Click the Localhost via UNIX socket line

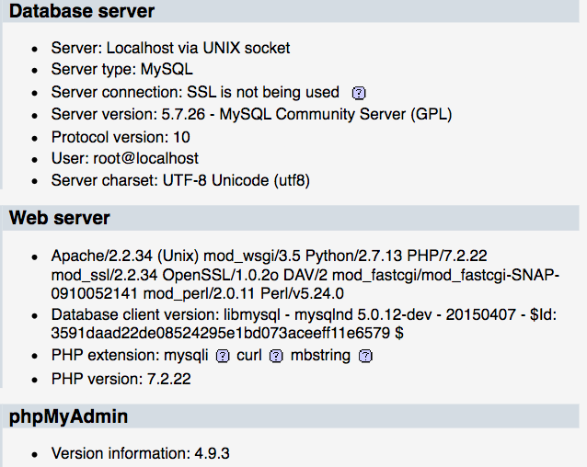pyautogui.click(x=170, y=48)
